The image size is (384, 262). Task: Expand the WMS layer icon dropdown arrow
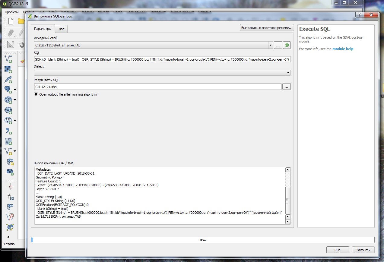[15, 100]
